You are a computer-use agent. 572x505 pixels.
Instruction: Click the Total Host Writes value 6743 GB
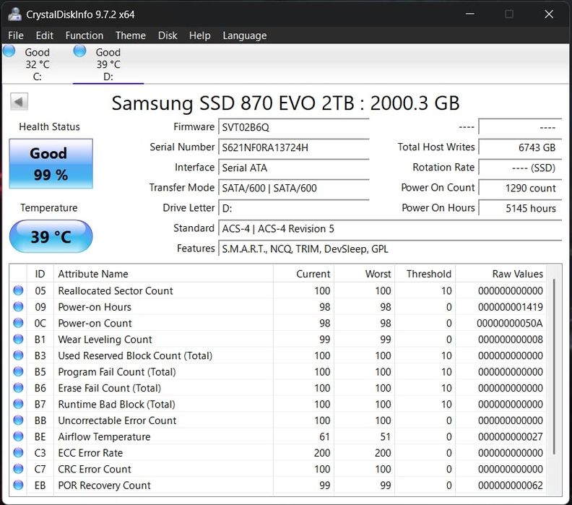(520, 147)
